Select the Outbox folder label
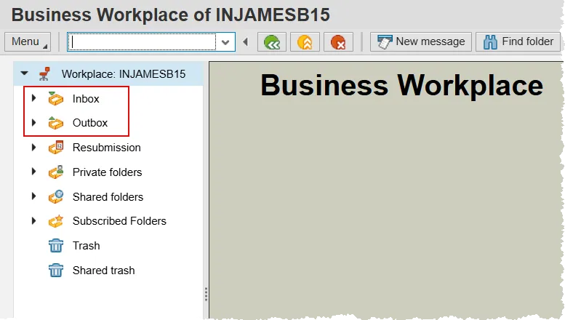This screenshot has height=320, width=565. (90, 123)
